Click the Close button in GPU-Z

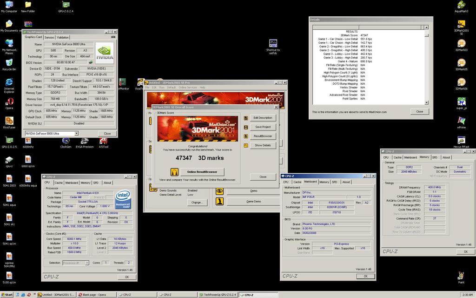click(x=107, y=134)
